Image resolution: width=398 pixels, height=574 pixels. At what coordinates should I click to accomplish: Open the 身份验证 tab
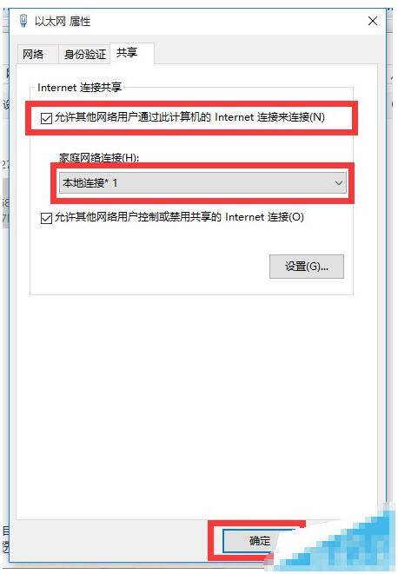click(x=84, y=54)
